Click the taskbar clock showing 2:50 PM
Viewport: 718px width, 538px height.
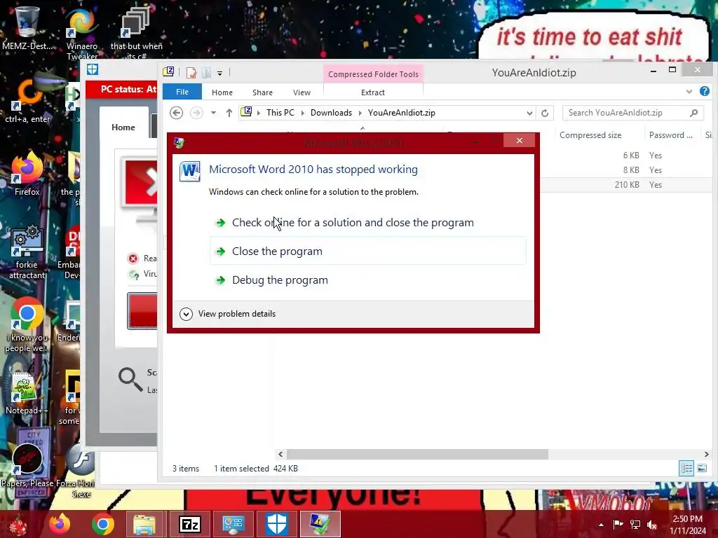(x=687, y=525)
